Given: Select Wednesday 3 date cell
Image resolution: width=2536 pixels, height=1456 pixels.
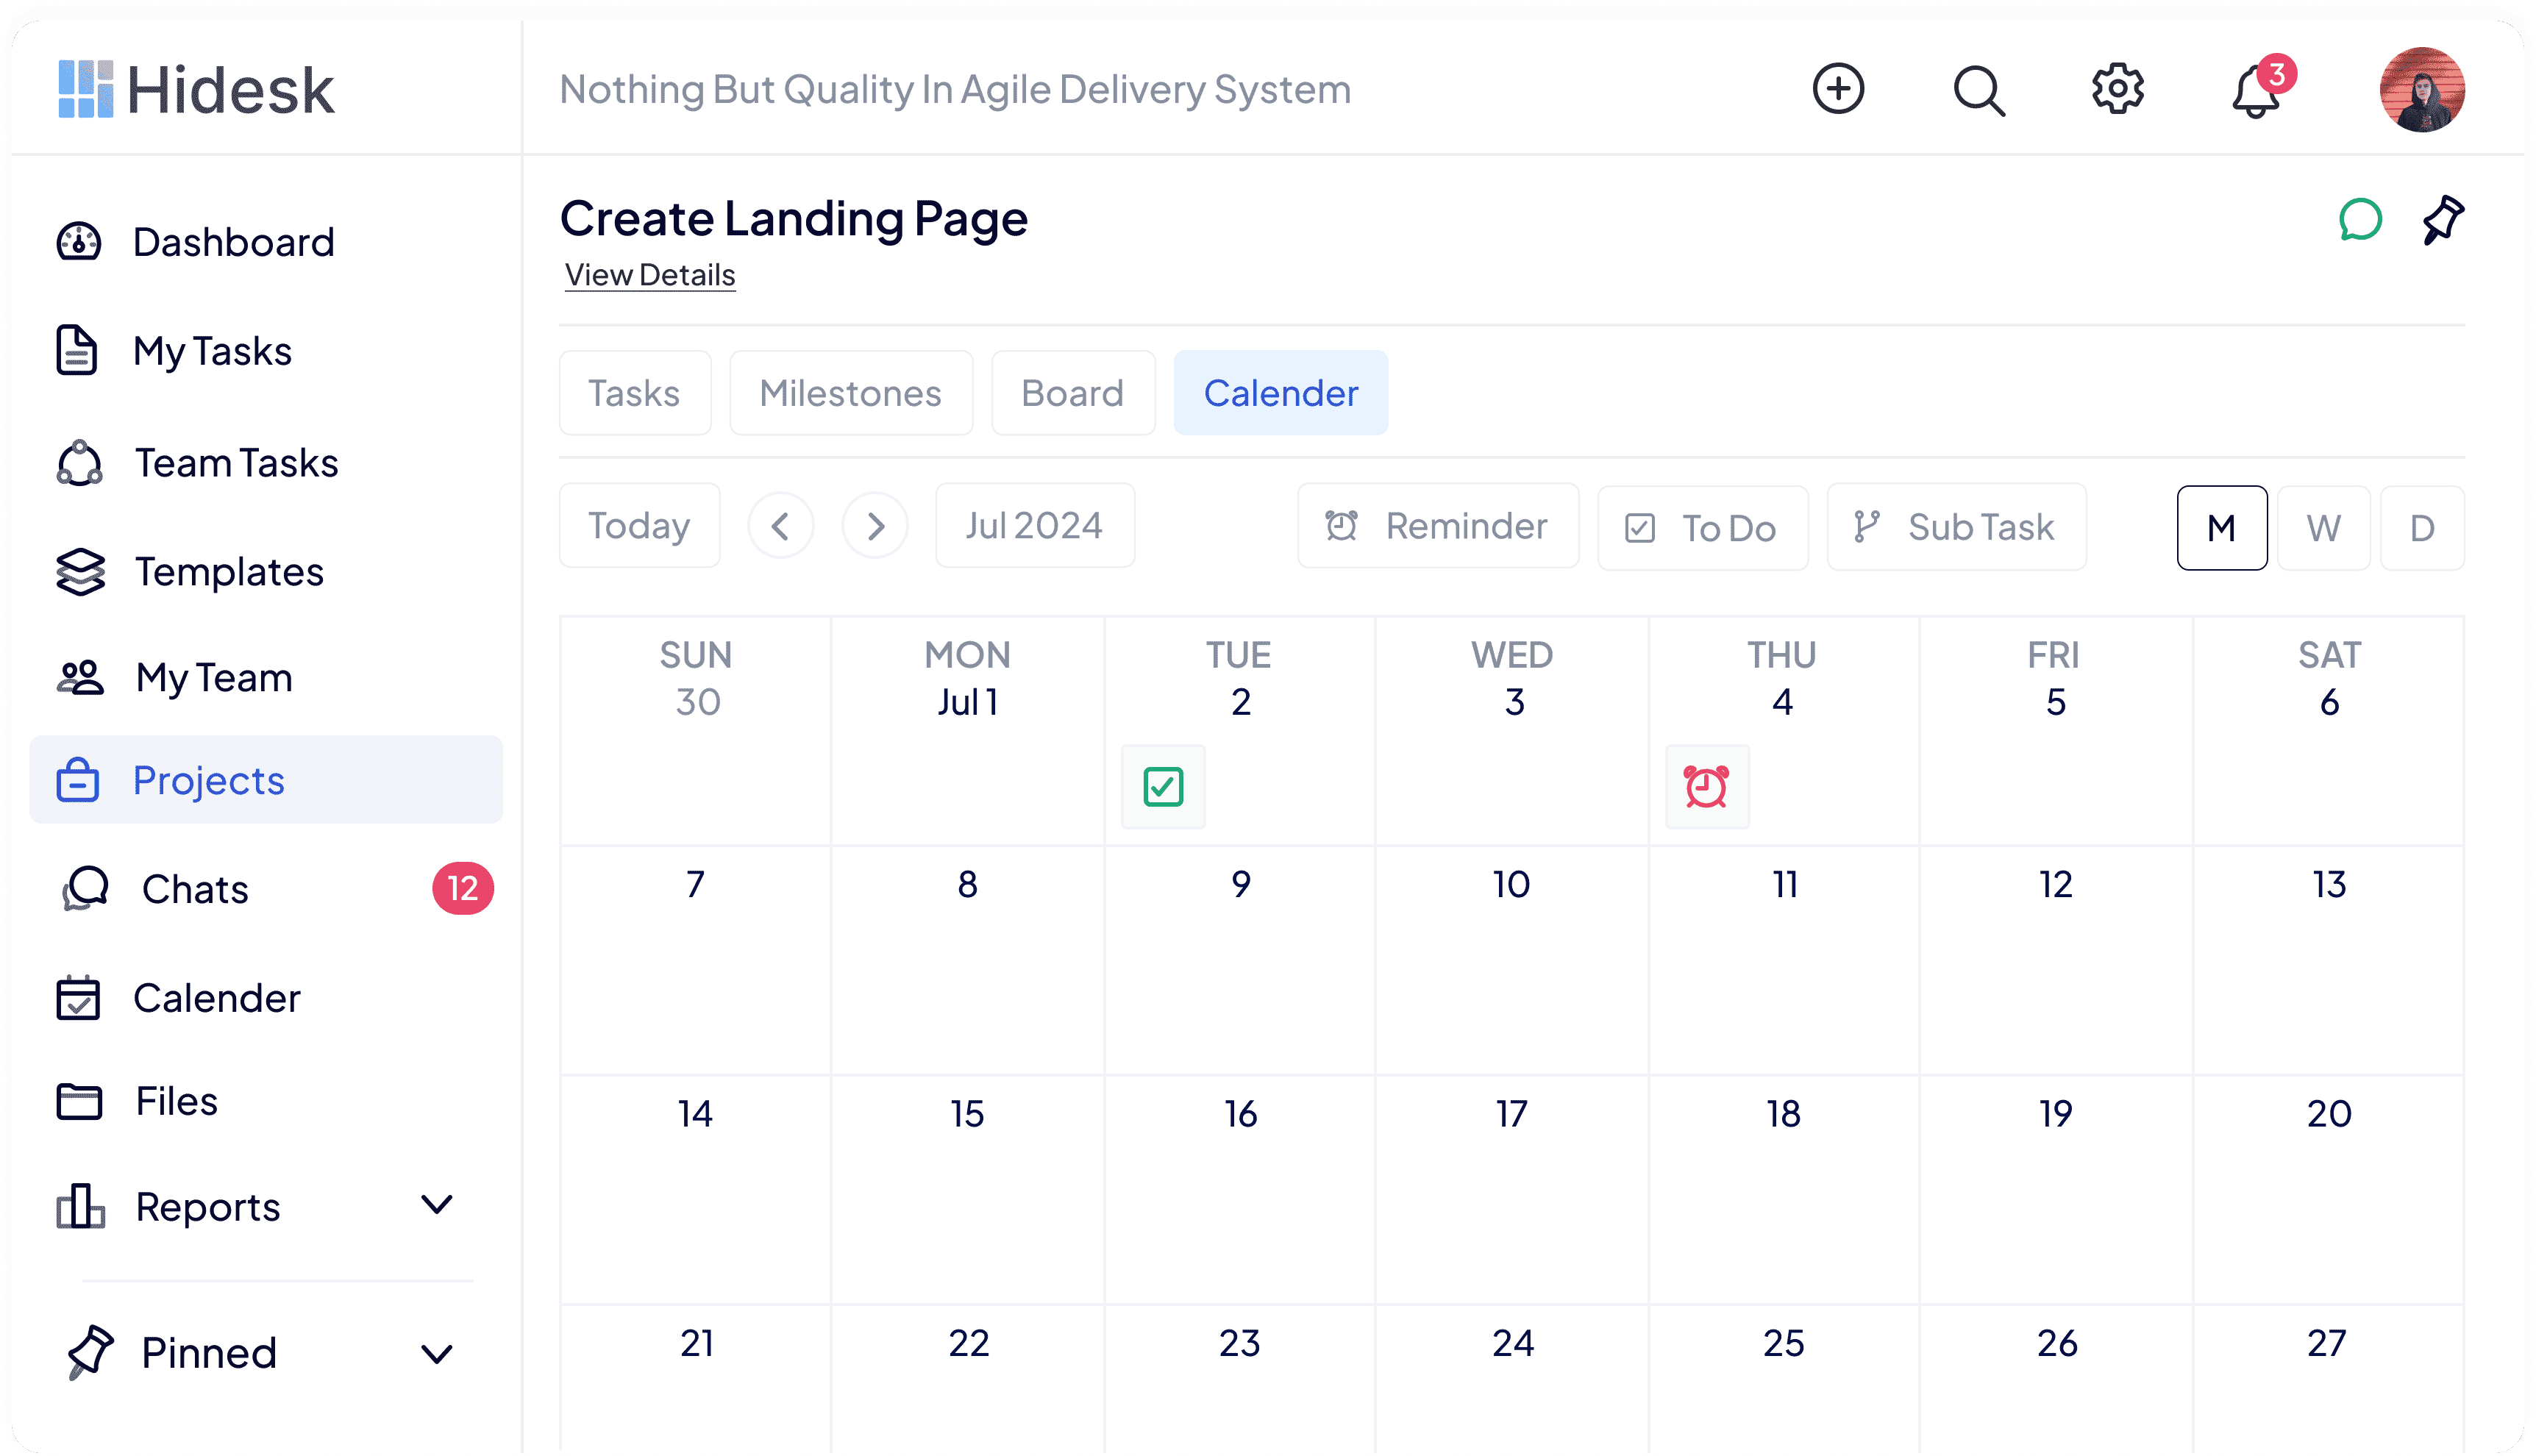Looking at the screenshot, I should pos(1512,731).
